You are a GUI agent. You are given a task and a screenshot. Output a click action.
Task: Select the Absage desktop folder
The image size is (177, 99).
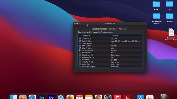click(170, 16)
